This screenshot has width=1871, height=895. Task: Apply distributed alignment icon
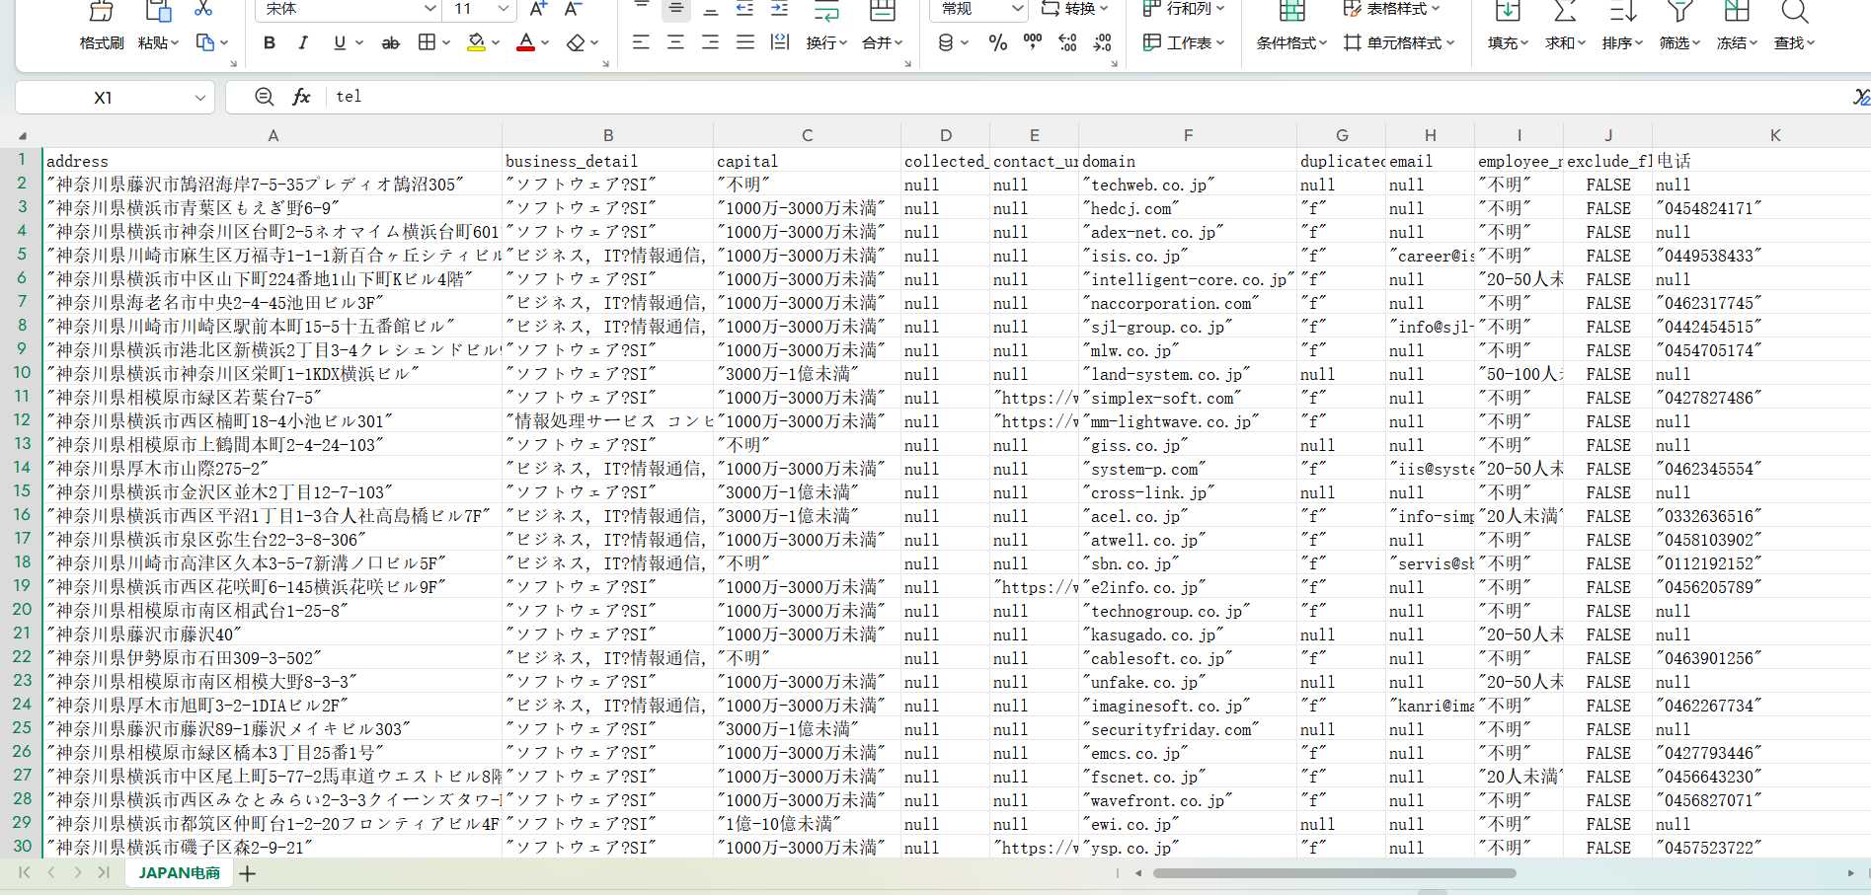coord(780,42)
